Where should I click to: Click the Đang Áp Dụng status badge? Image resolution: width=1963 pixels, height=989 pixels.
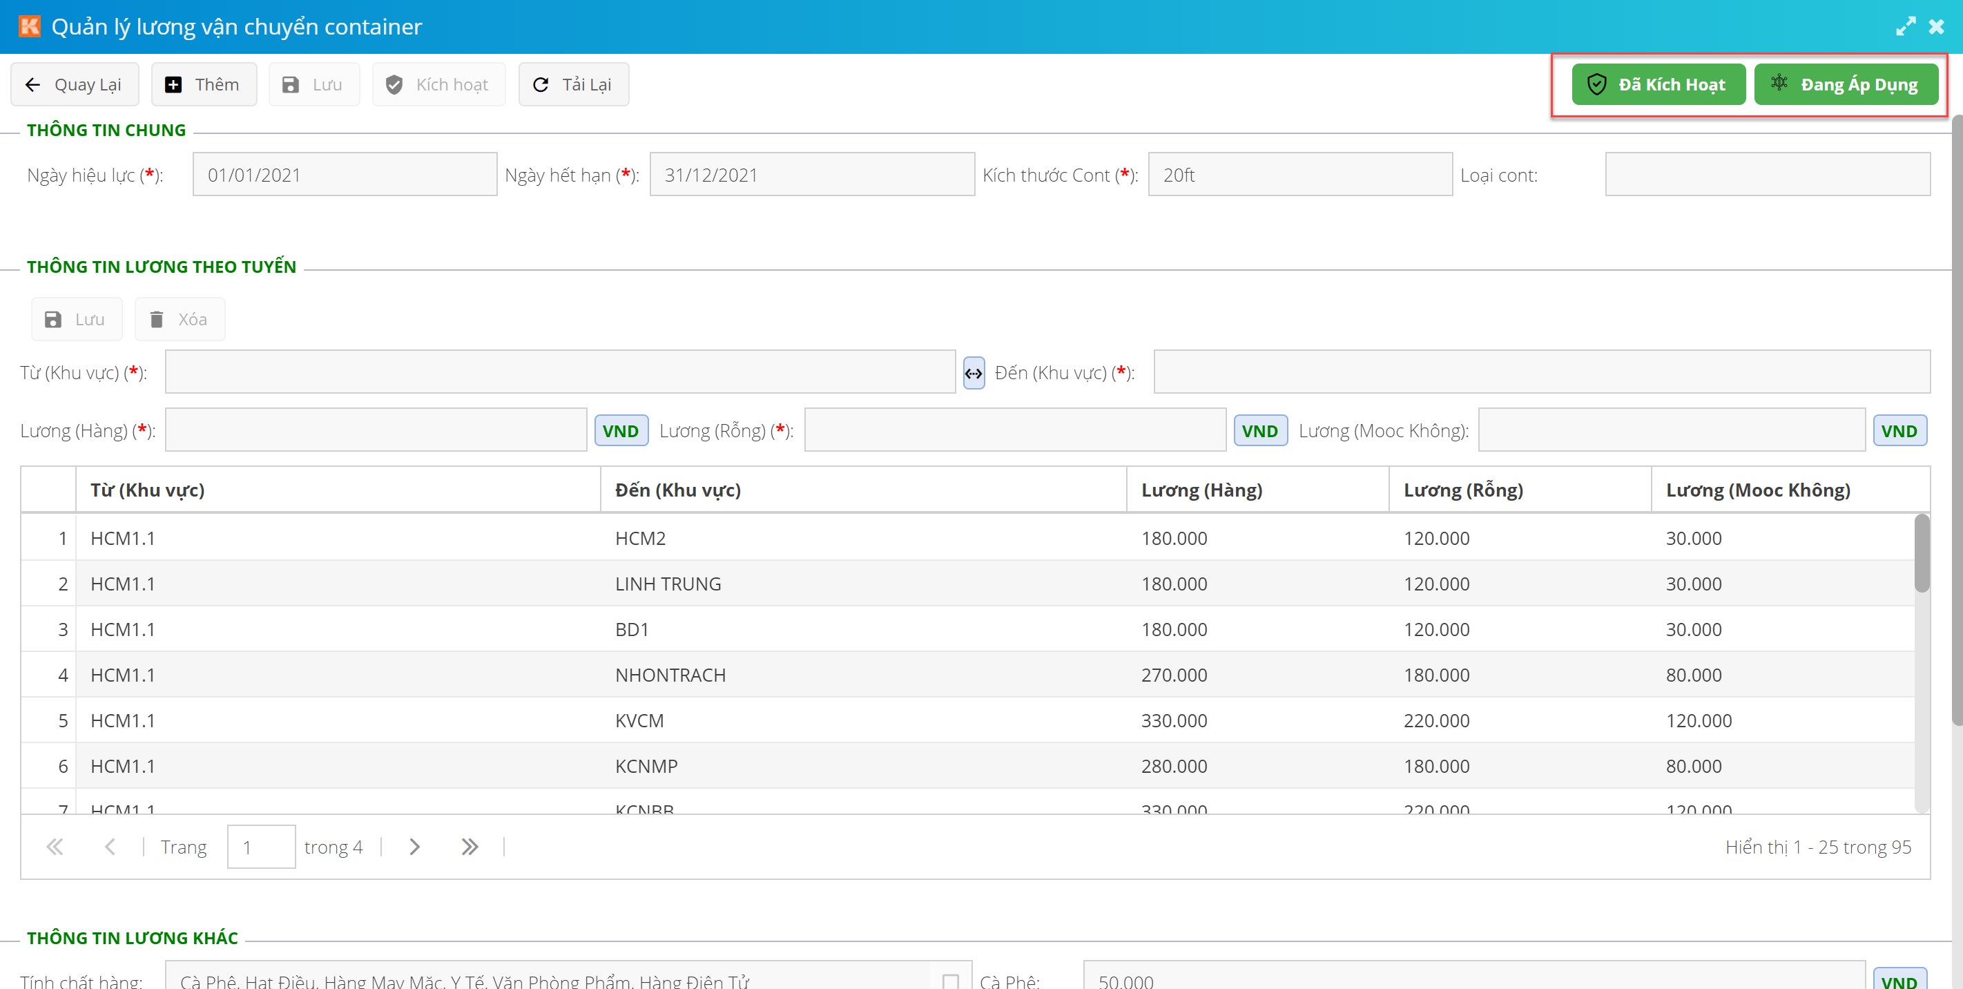(1845, 84)
